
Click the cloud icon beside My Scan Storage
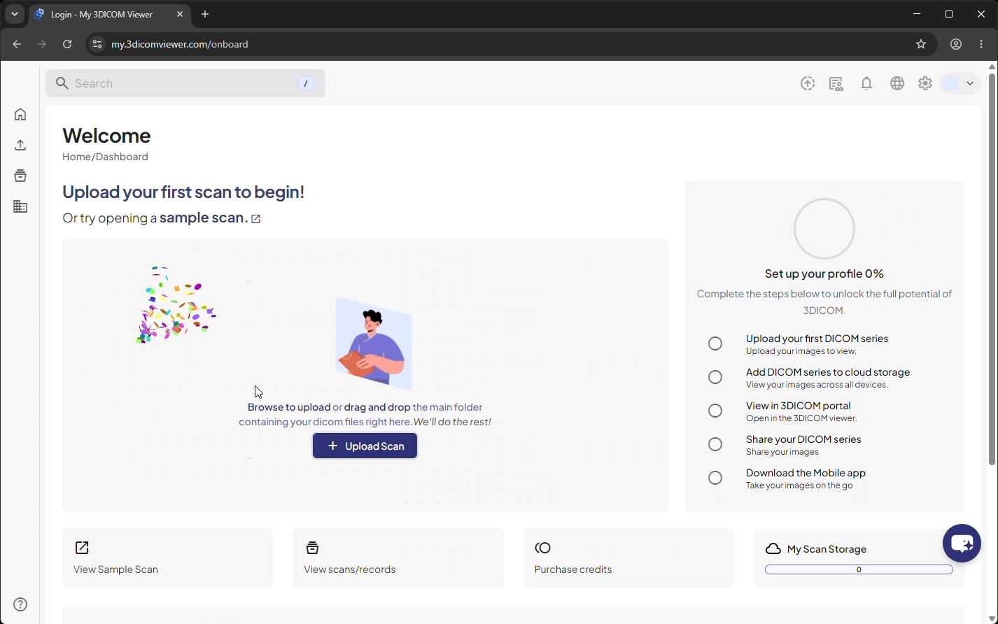pyautogui.click(x=773, y=549)
